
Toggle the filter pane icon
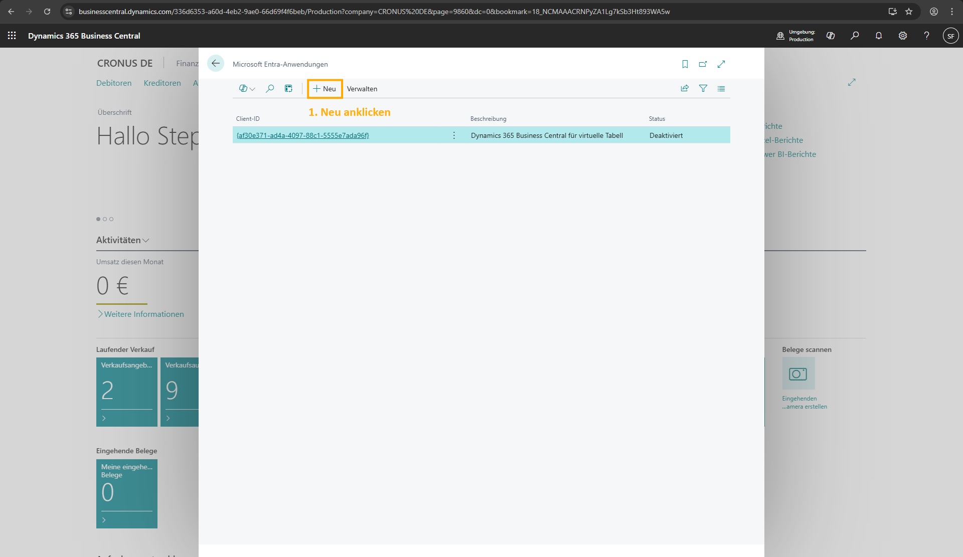click(703, 89)
